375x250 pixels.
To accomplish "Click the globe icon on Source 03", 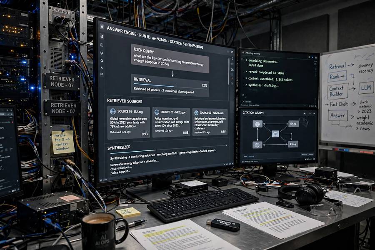I will [196, 112].
